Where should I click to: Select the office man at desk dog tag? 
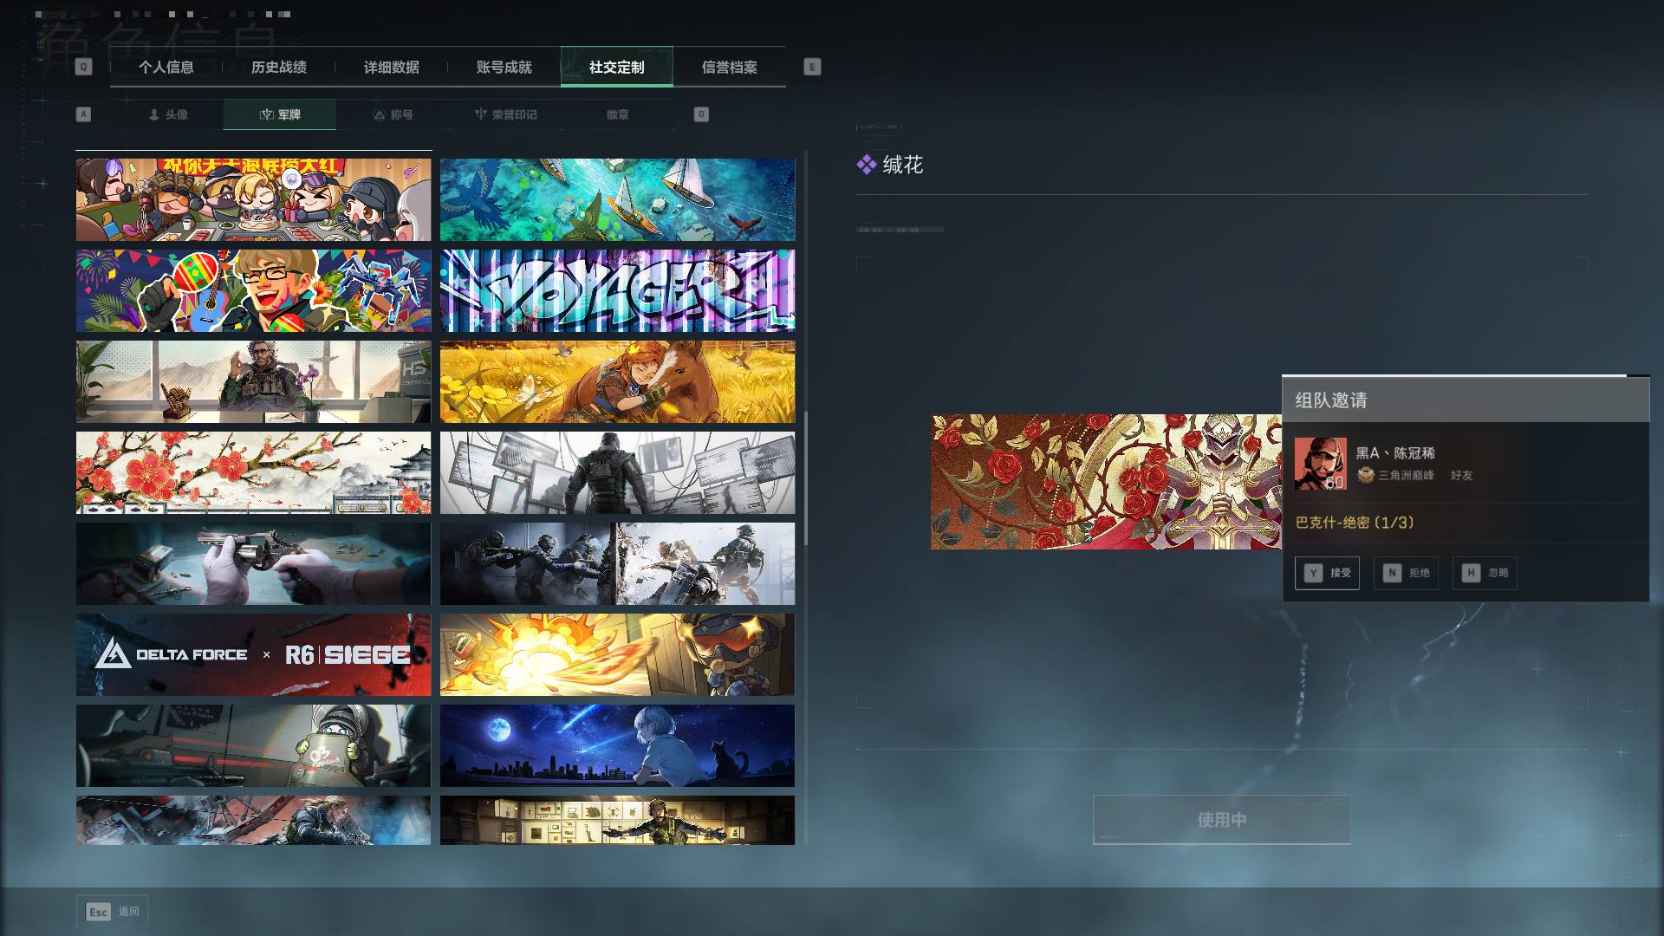click(x=253, y=381)
